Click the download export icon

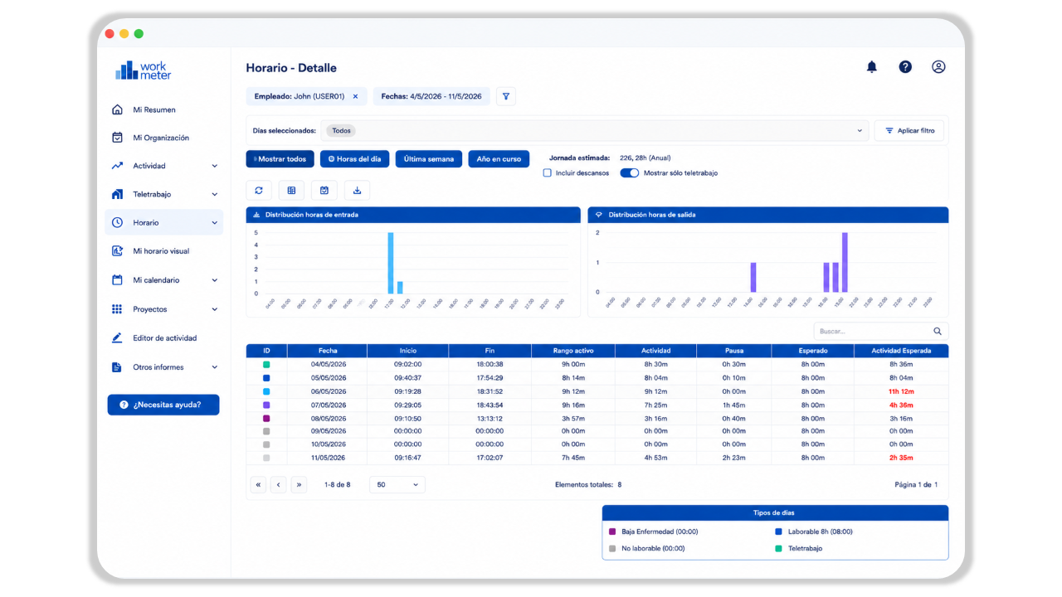357,191
